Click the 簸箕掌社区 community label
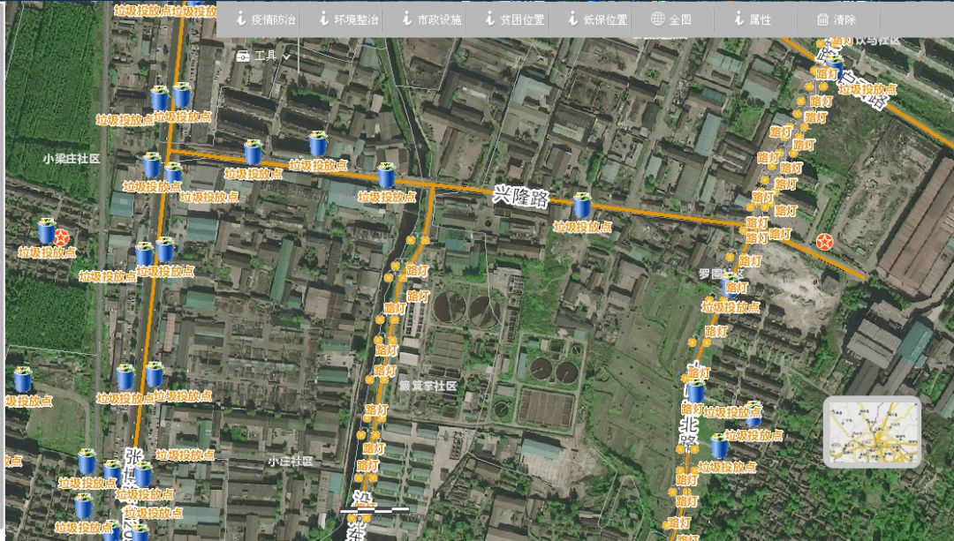The height and width of the screenshot is (541, 954). 428,386
